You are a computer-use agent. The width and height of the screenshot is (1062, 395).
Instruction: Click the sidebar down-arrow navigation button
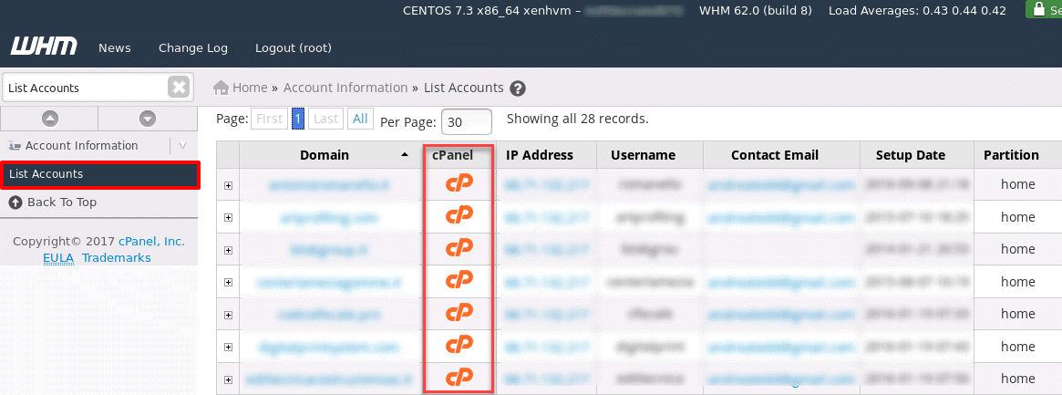point(148,119)
